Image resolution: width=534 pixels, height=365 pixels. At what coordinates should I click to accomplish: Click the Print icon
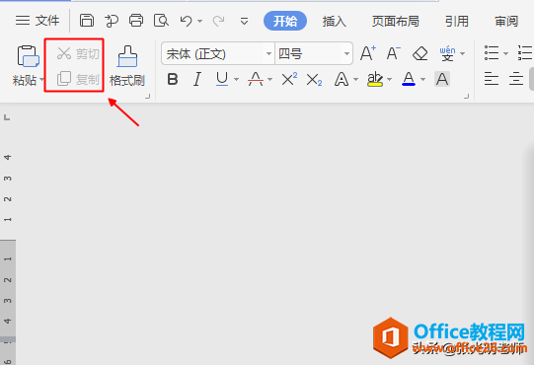(136, 21)
